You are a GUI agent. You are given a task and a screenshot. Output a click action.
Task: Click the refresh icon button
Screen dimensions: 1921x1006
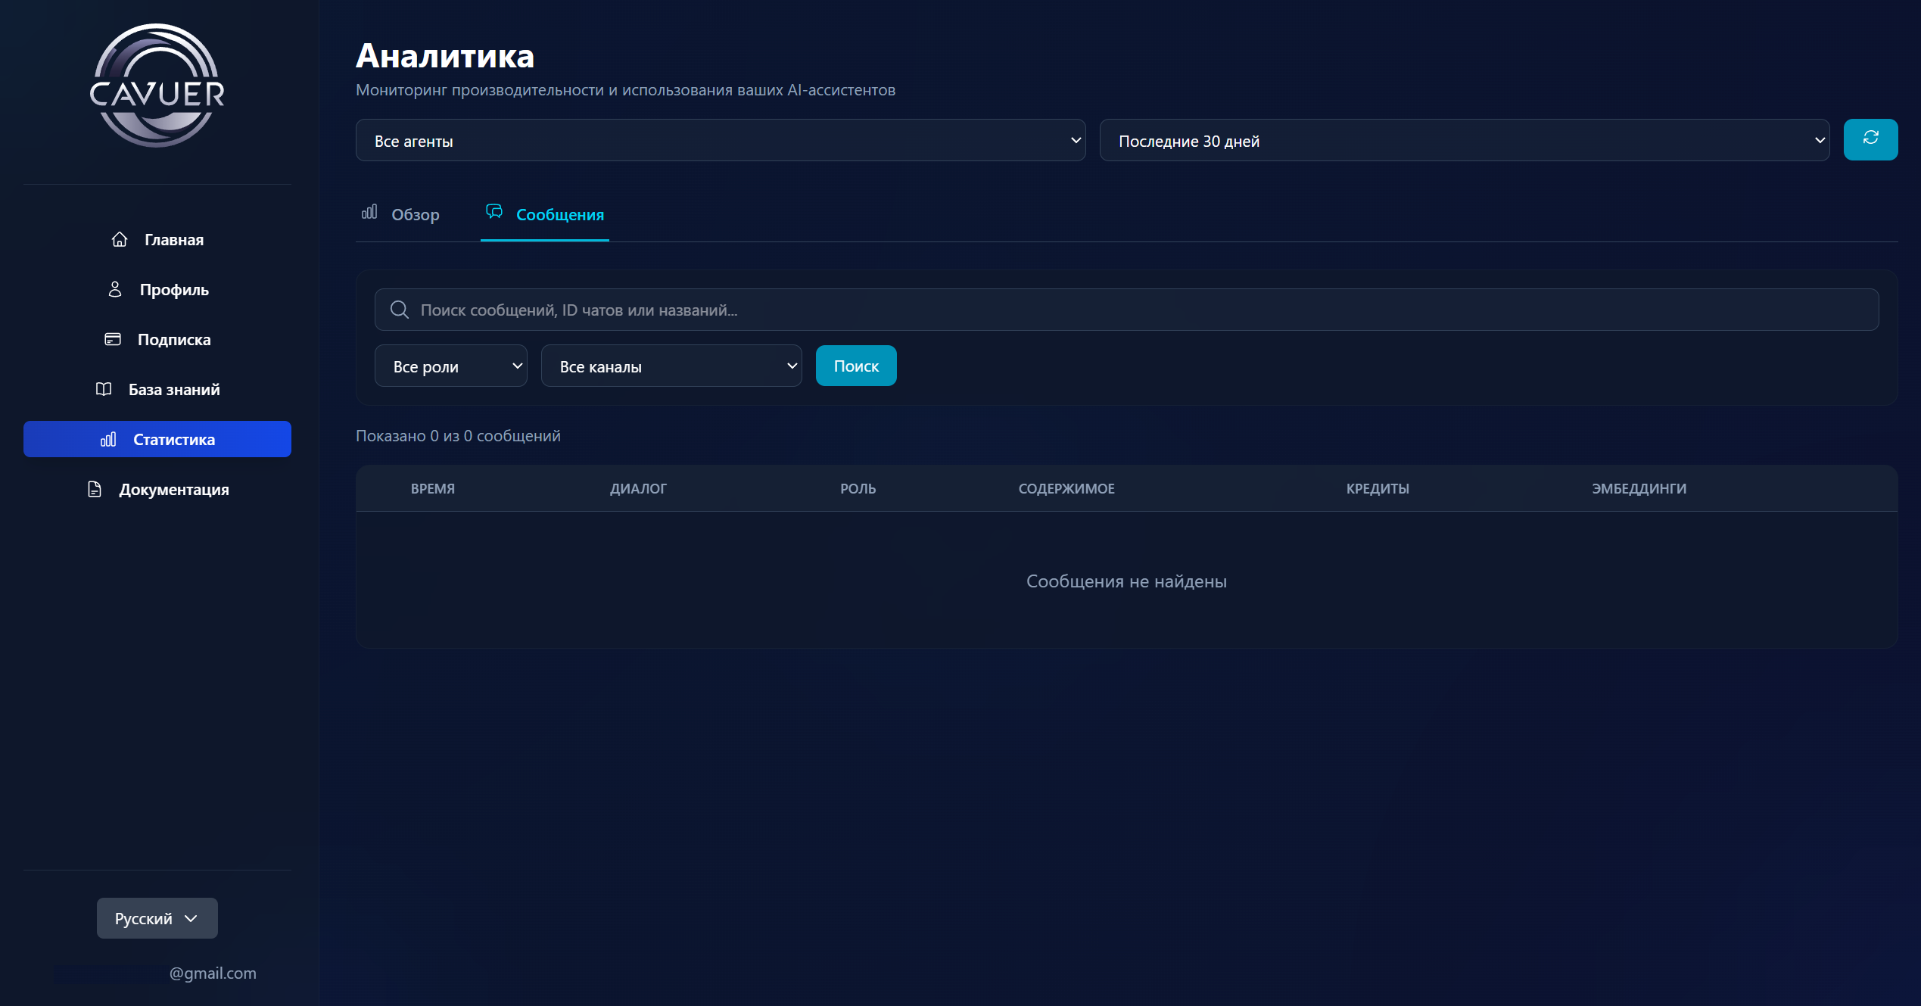click(x=1870, y=139)
